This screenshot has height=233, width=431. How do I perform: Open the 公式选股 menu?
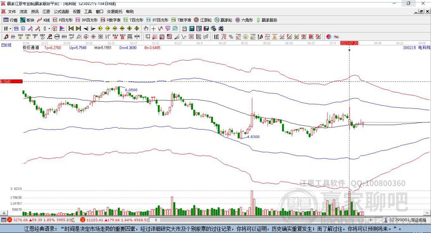click(61, 11)
